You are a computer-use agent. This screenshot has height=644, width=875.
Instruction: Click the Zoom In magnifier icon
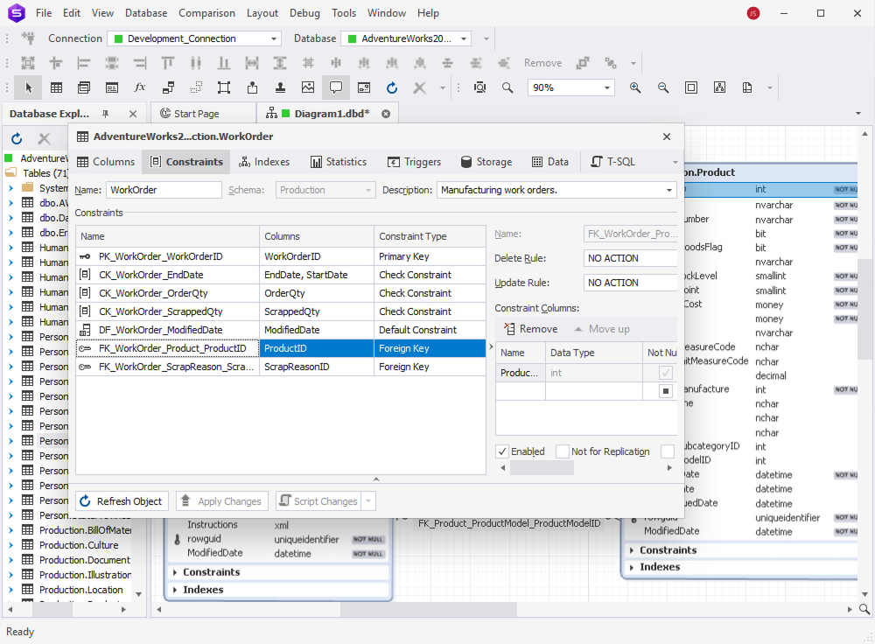tap(635, 87)
